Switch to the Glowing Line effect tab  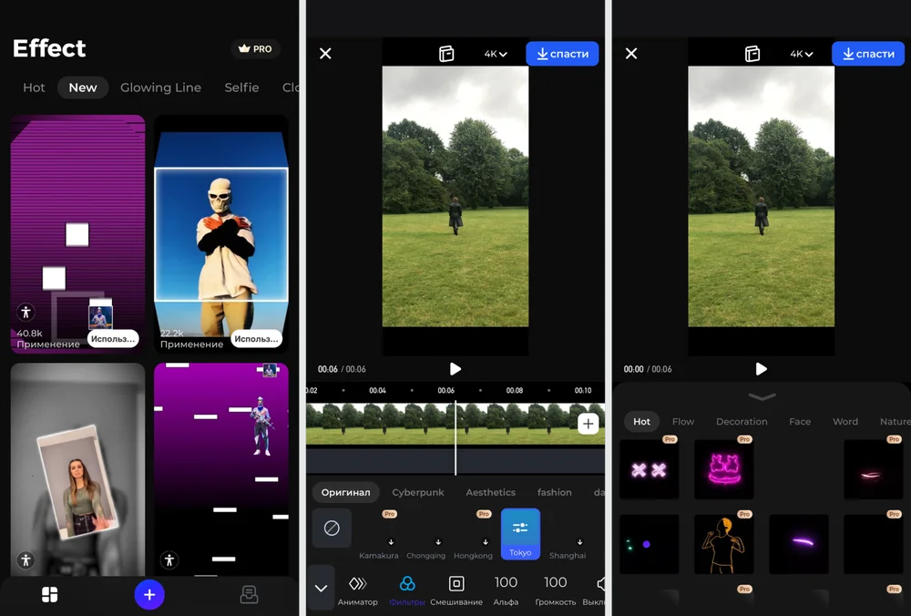click(160, 87)
